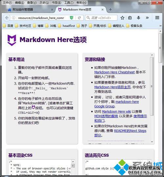Click the green shield icon in address bar
The image size is (164, 177).
click(72, 18)
